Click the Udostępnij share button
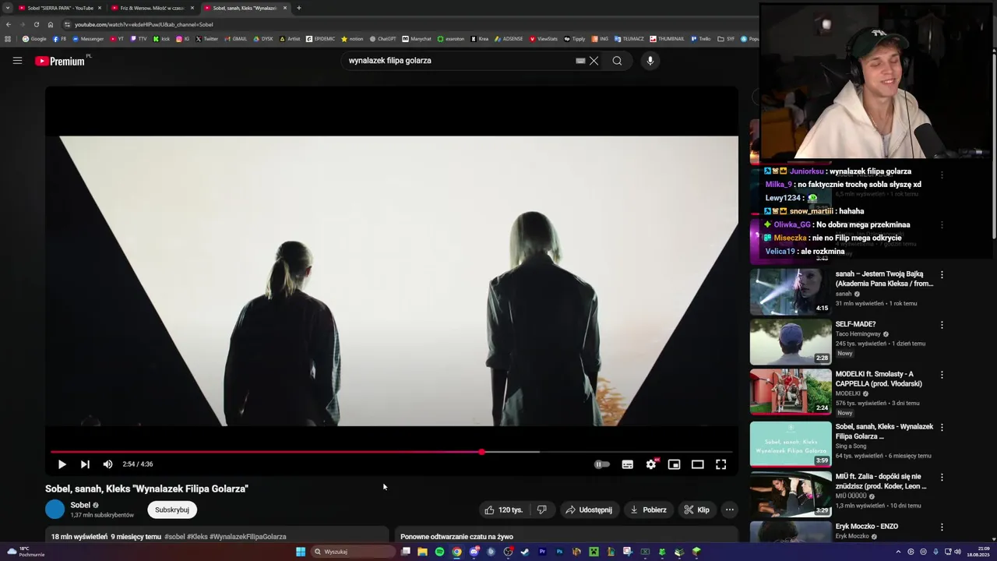This screenshot has height=561, width=997. pos(589,510)
